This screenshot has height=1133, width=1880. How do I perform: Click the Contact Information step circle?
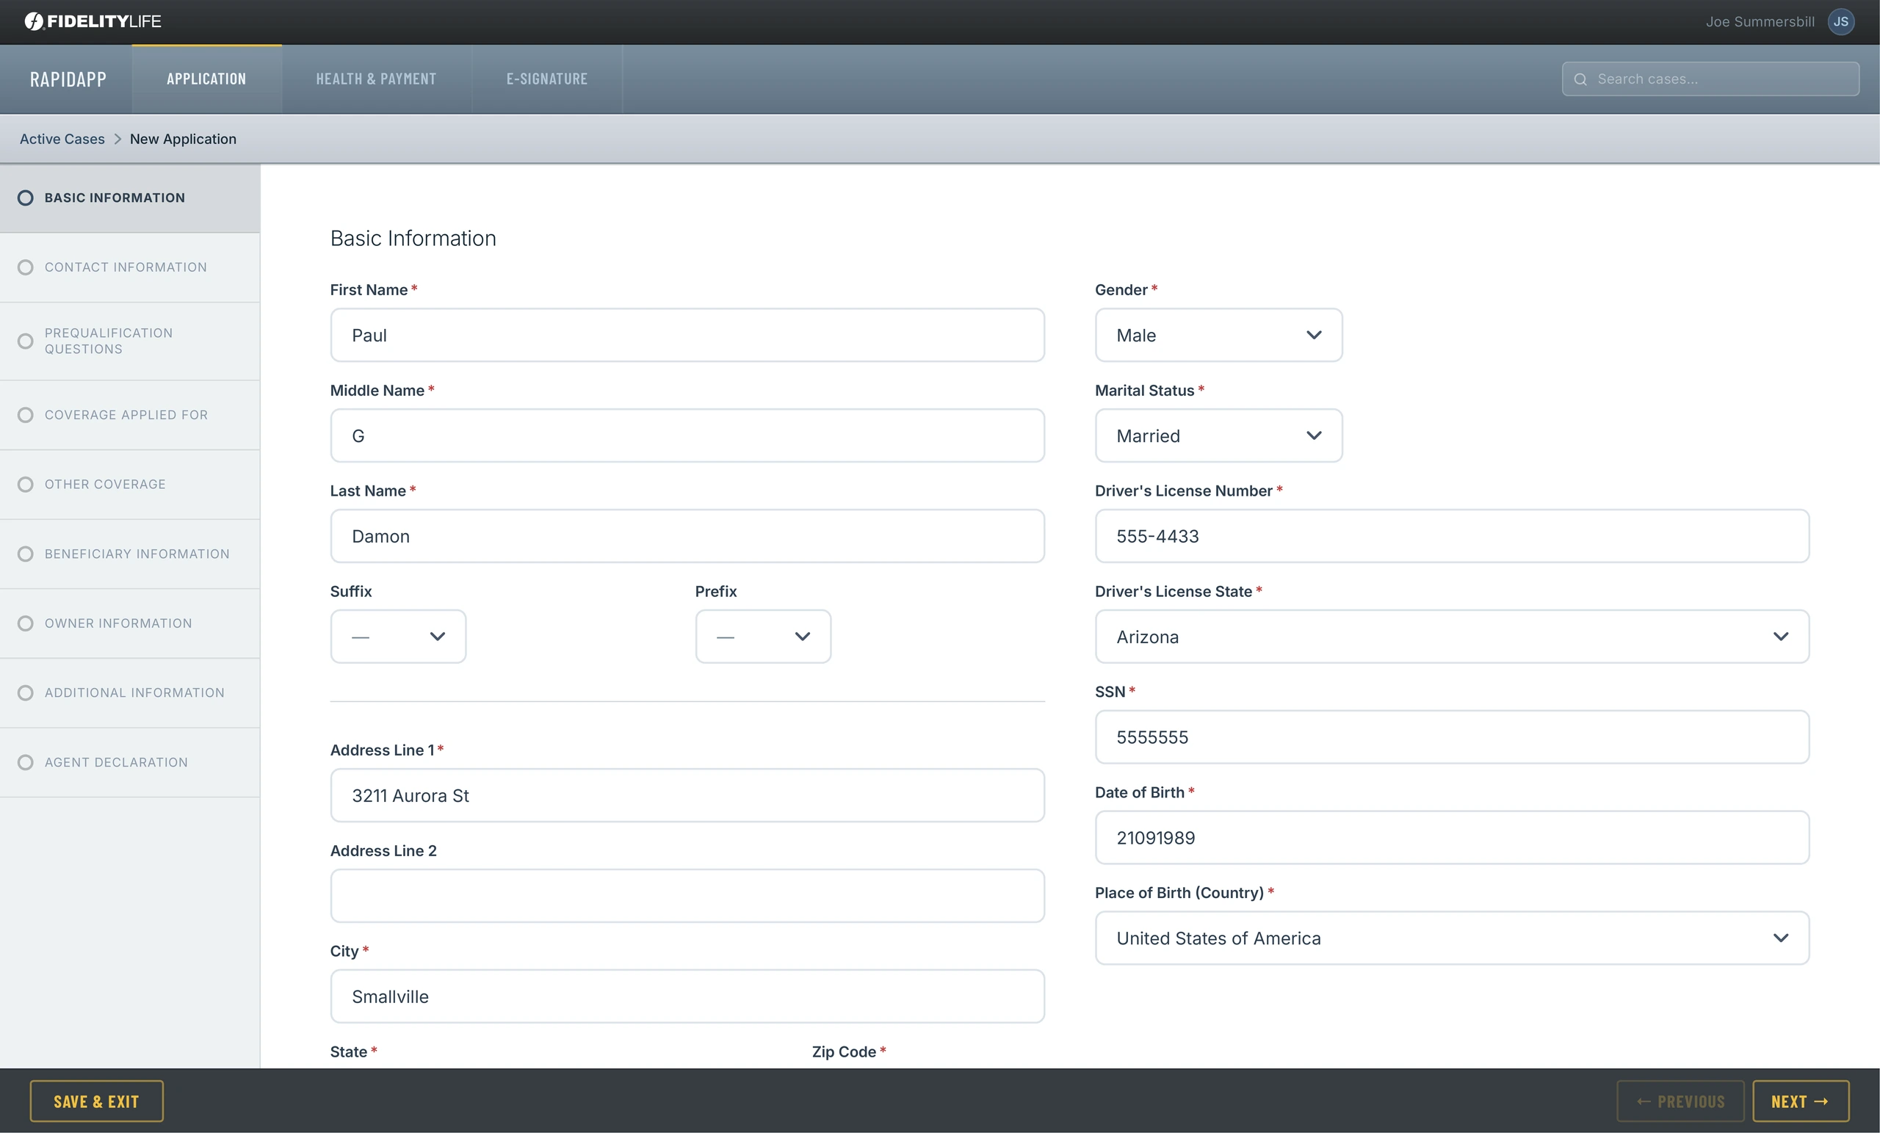(x=25, y=267)
